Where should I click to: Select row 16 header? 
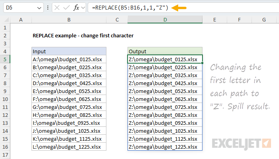coord(5,147)
